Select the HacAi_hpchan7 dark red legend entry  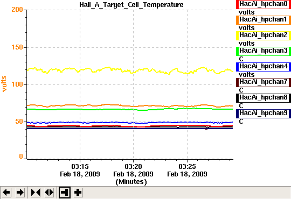[x=264, y=82]
